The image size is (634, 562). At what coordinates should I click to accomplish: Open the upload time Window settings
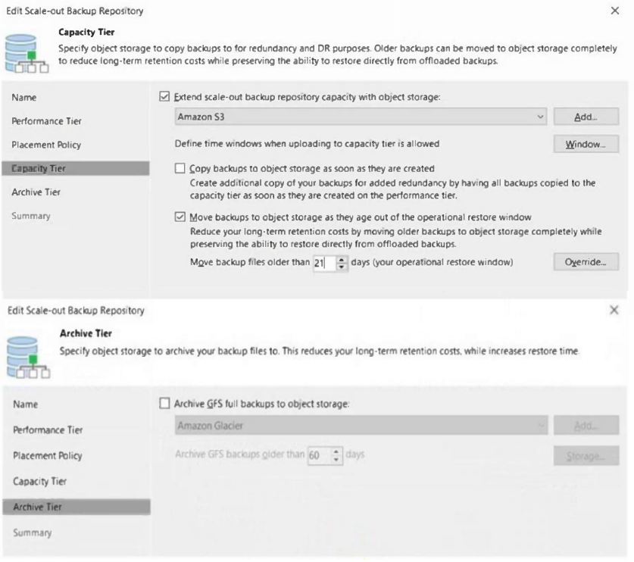coord(586,144)
